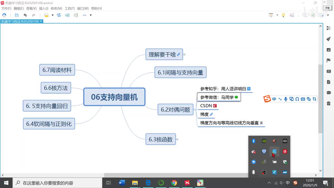The height and width of the screenshot is (188, 334).
Task: Open the hyperlink icon on 理解要干啥
Action: pyautogui.click(x=178, y=55)
